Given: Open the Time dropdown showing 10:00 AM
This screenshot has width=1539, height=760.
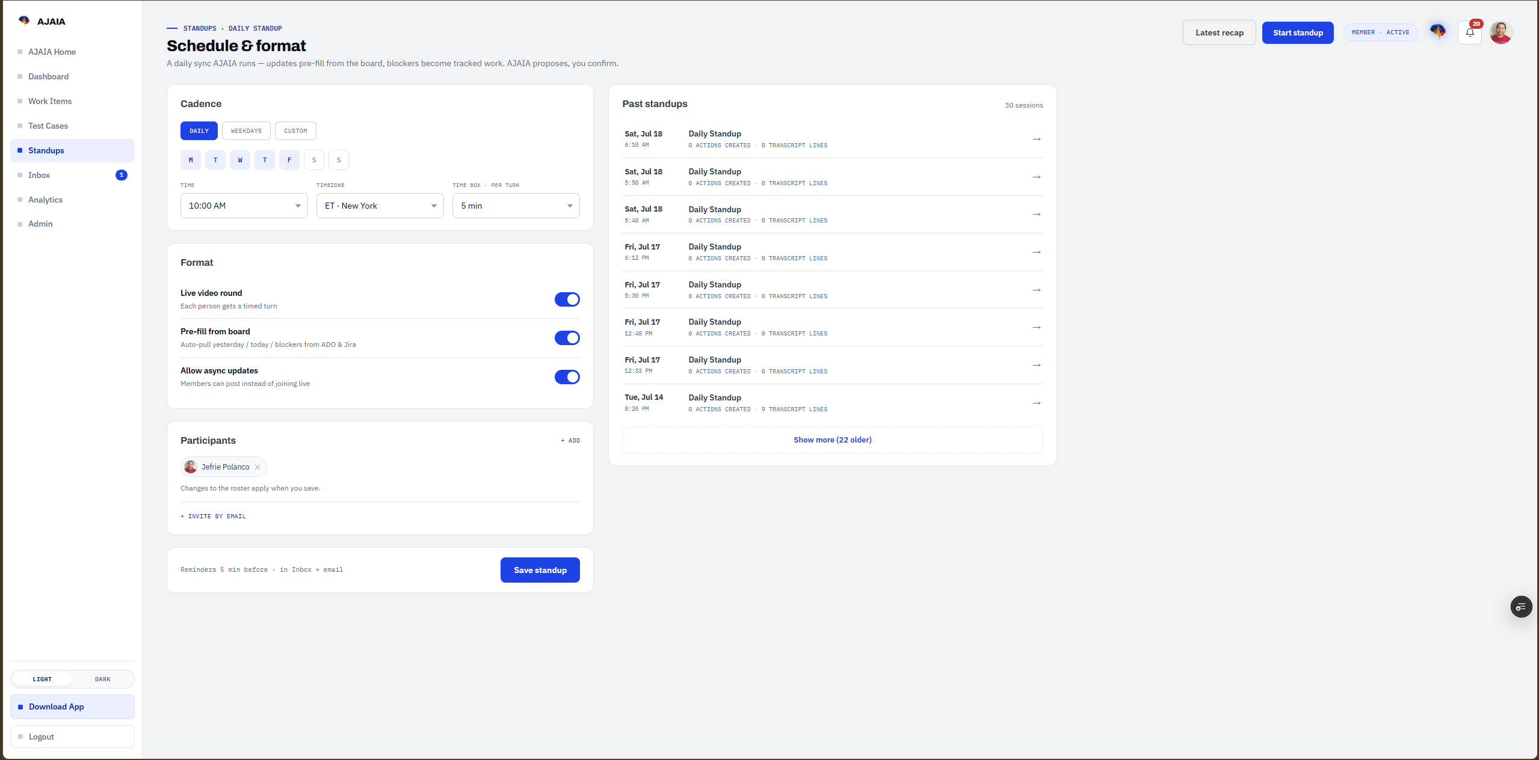Looking at the screenshot, I should [x=244, y=206].
